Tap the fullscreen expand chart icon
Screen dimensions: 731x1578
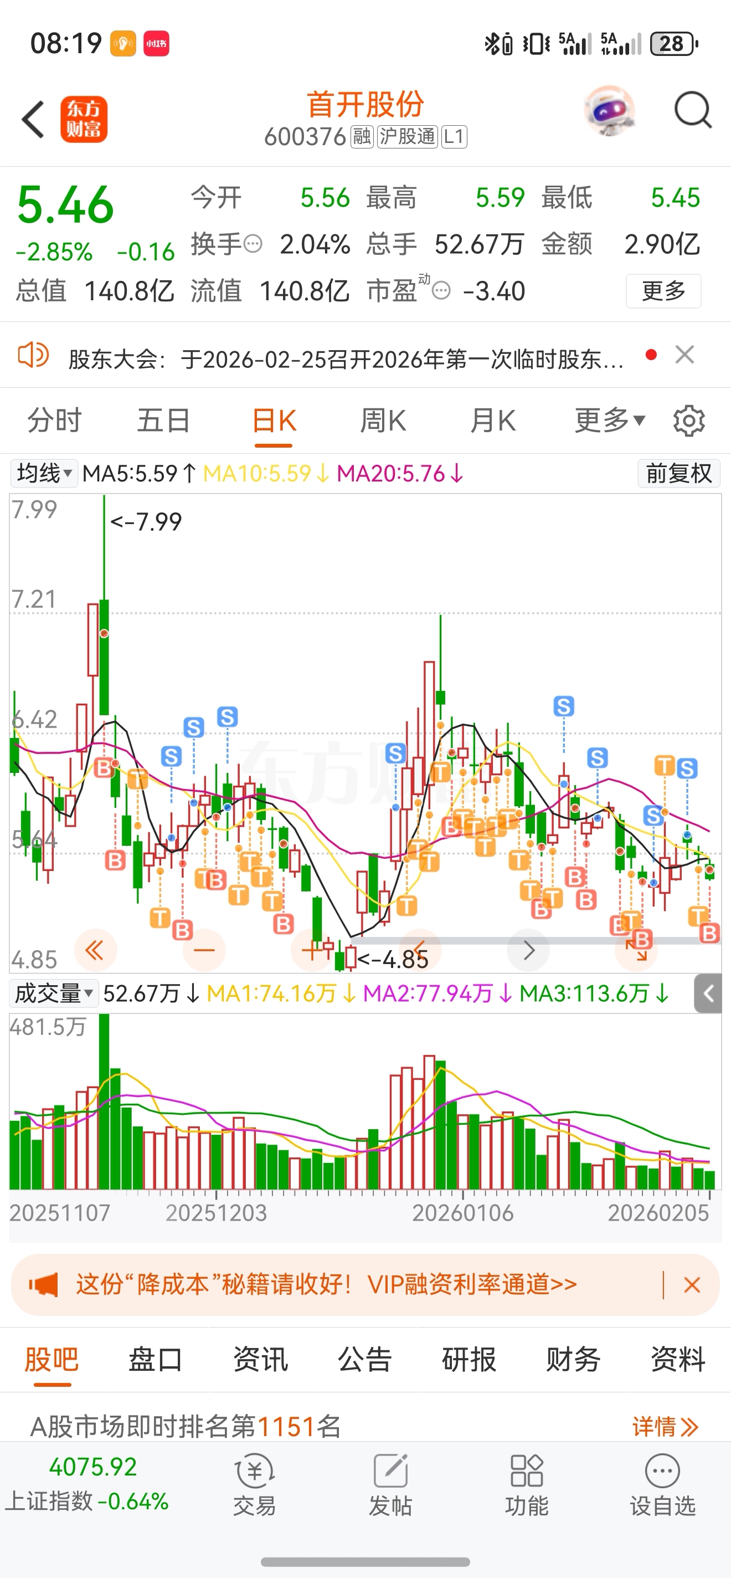(x=636, y=951)
